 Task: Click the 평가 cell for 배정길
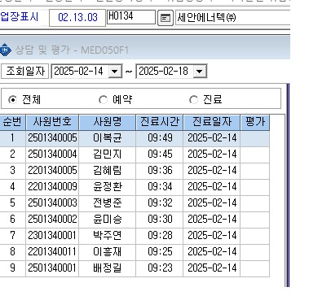(255, 268)
